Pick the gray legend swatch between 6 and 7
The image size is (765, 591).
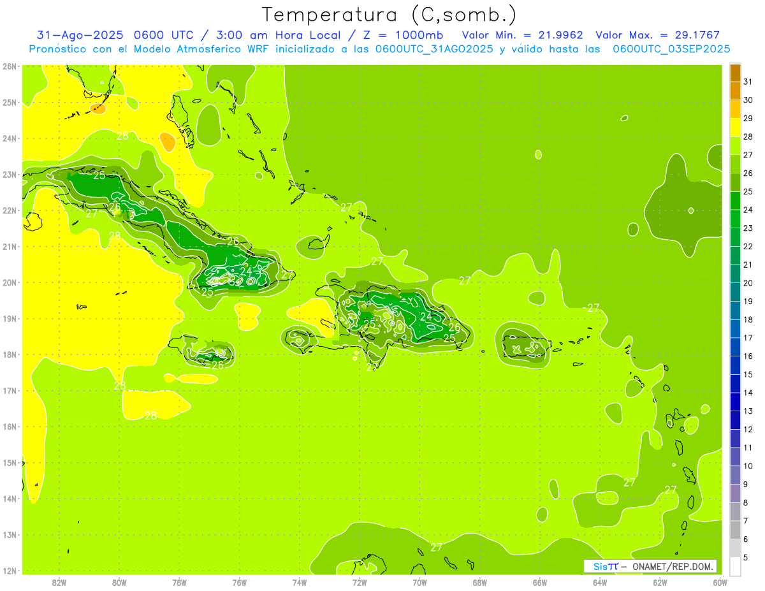(x=735, y=530)
